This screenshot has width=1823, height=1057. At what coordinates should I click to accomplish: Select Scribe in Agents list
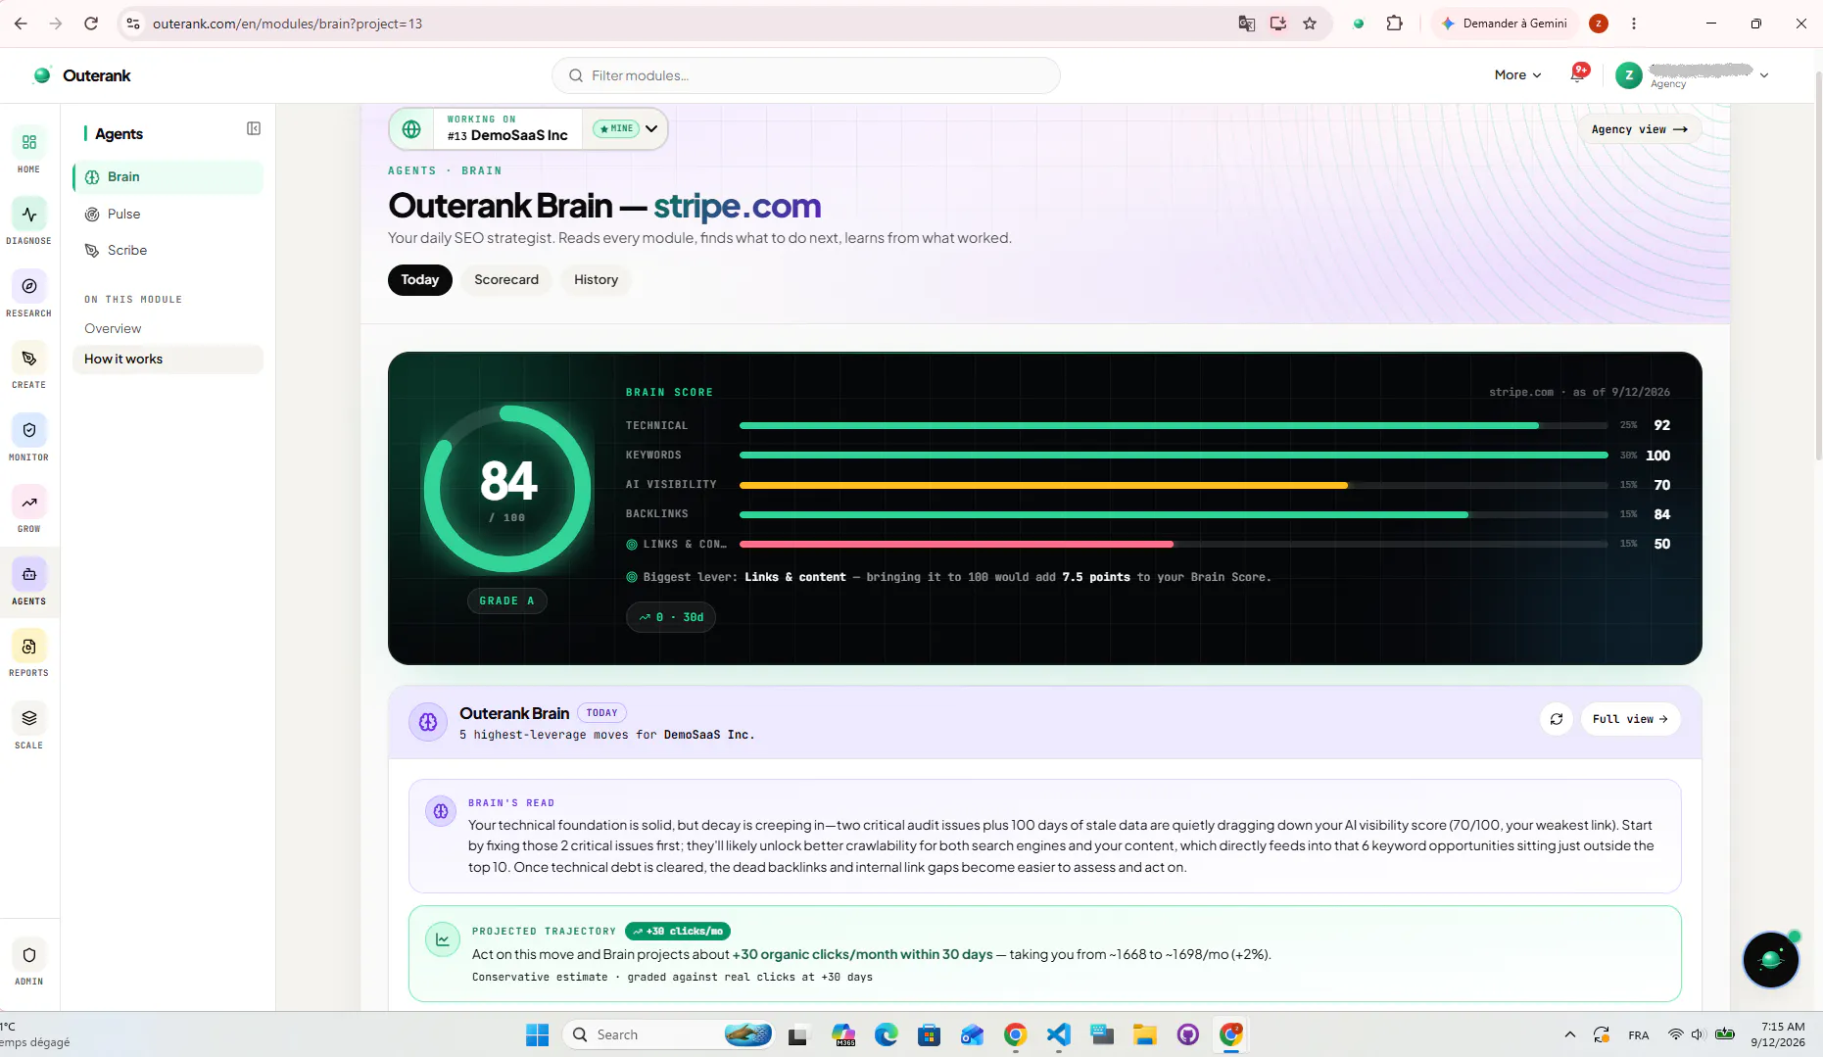[x=168, y=250]
